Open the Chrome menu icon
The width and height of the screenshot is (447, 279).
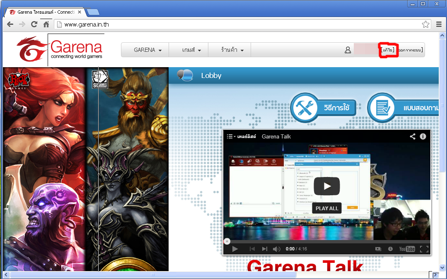pos(439,24)
